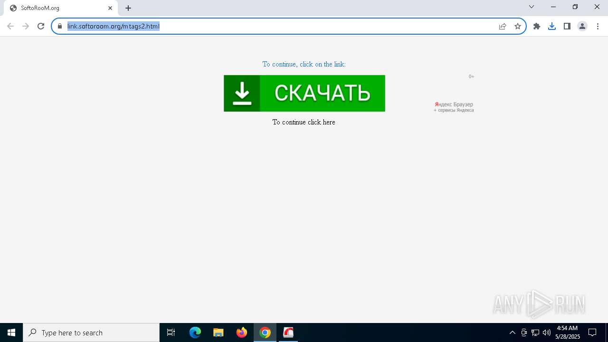This screenshot has width=608, height=342.
Task: Click the camera tray icon beside the tray chevron
Action: pos(524,332)
